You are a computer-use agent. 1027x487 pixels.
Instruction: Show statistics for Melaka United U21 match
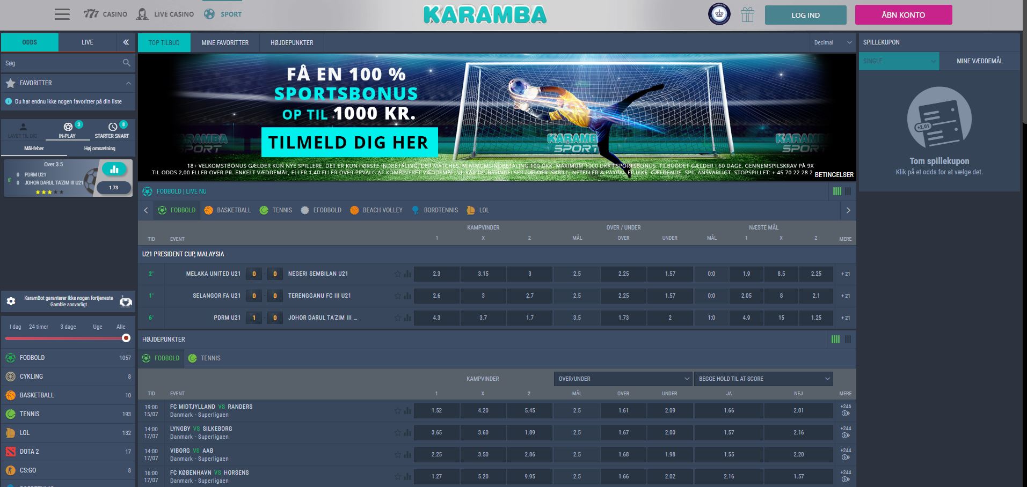click(x=407, y=274)
